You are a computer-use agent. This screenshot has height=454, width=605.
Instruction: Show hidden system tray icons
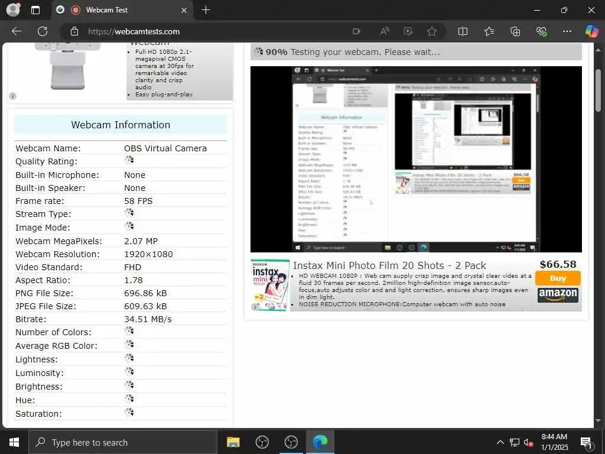[x=500, y=442]
